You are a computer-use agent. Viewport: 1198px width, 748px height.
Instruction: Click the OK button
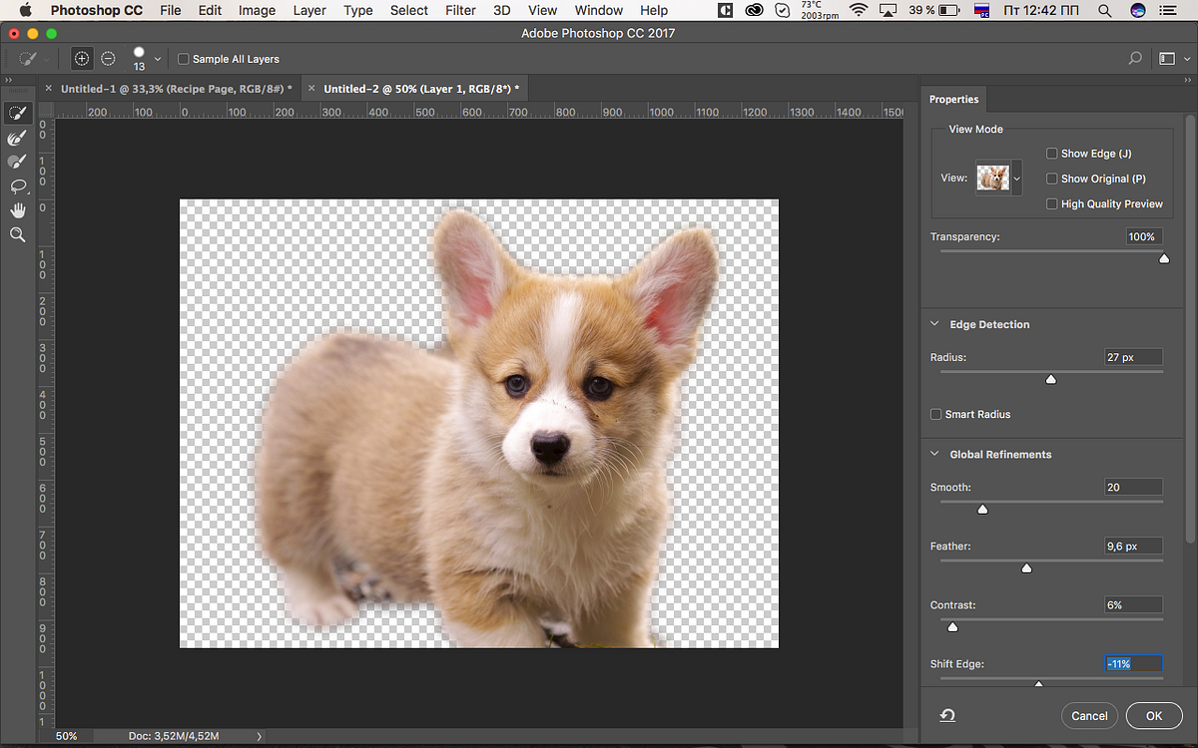point(1153,715)
